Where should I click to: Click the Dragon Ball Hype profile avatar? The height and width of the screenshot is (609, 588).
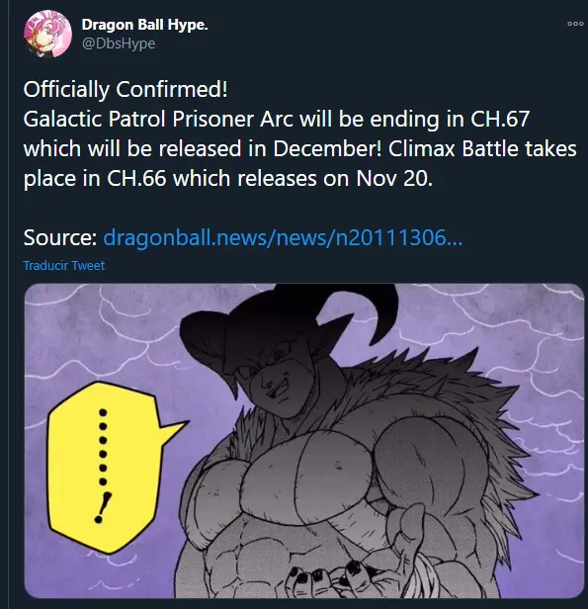pos(47,35)
